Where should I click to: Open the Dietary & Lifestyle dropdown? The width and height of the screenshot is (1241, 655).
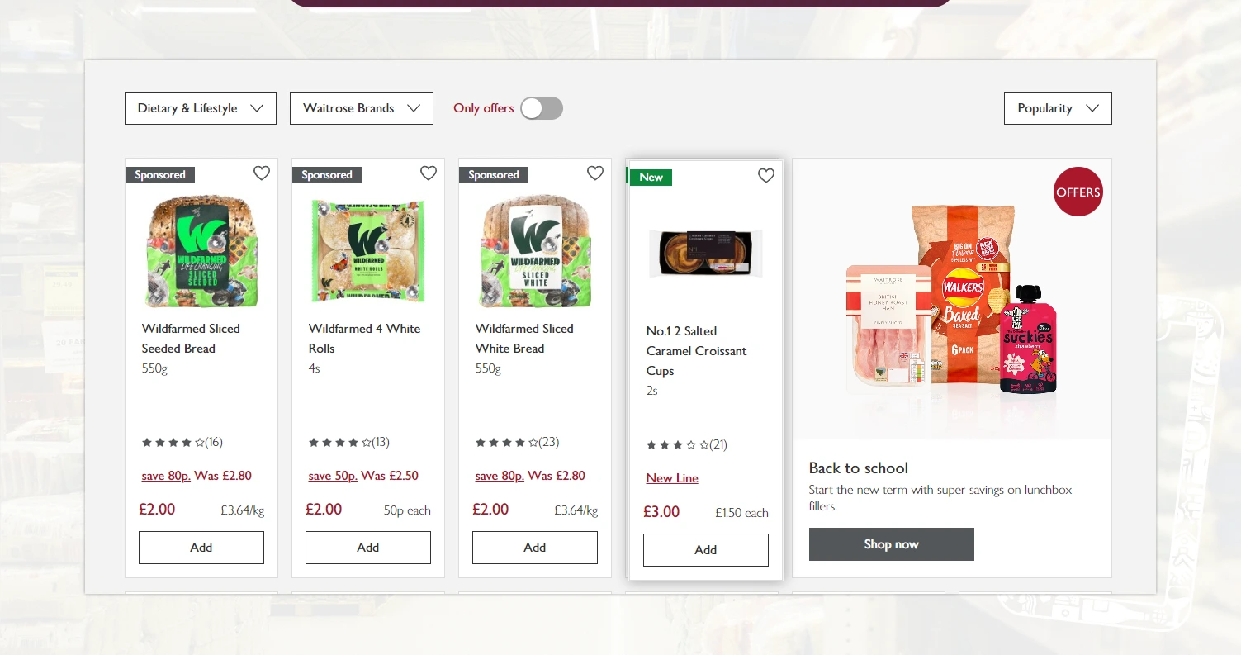coord(201,108)
